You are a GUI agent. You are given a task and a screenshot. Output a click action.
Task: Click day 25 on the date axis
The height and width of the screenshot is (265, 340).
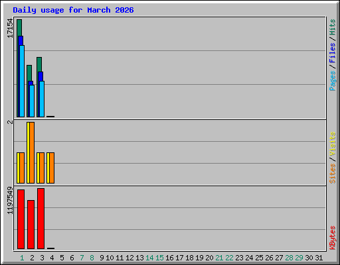click(x=259, y=258)
